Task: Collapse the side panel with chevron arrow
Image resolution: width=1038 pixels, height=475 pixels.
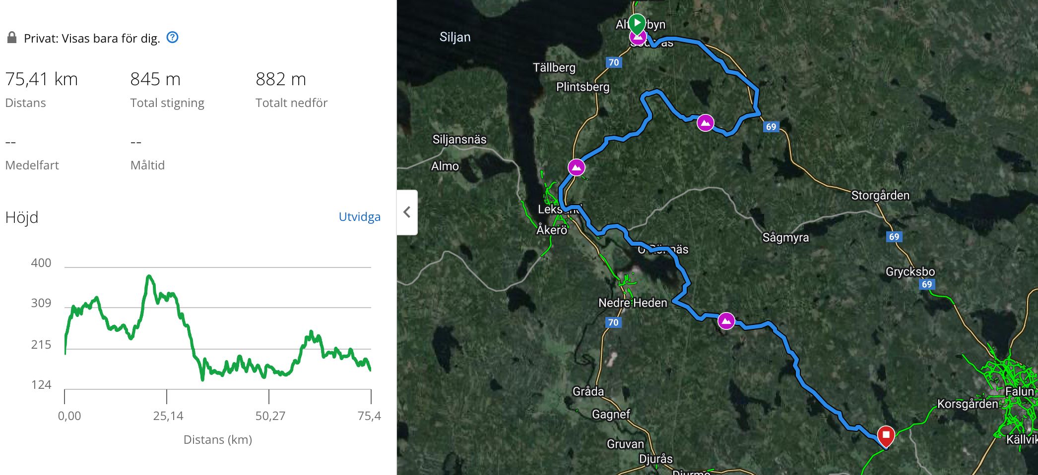Action: [x=407, y=212]
